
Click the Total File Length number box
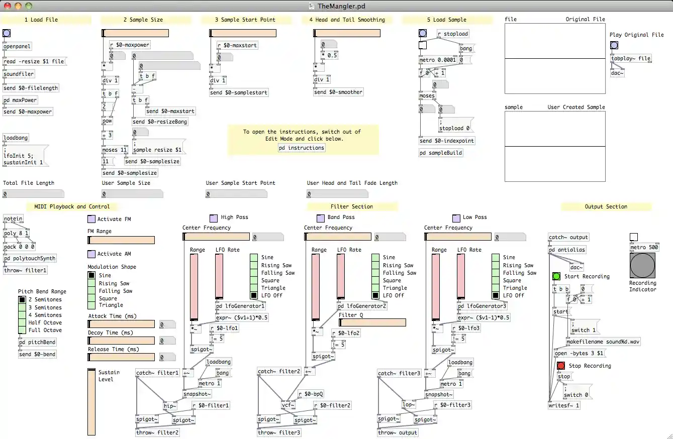(x=33, y=194)
